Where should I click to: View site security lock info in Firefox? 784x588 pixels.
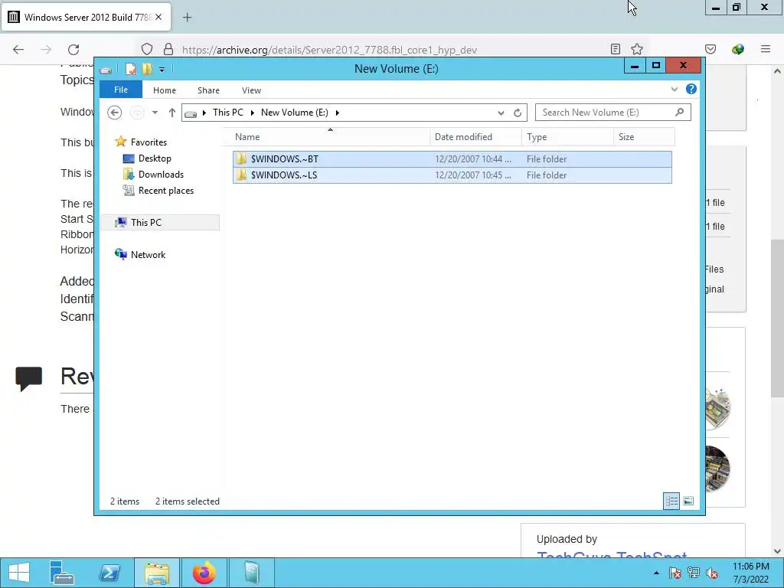[x=168, y=49]
